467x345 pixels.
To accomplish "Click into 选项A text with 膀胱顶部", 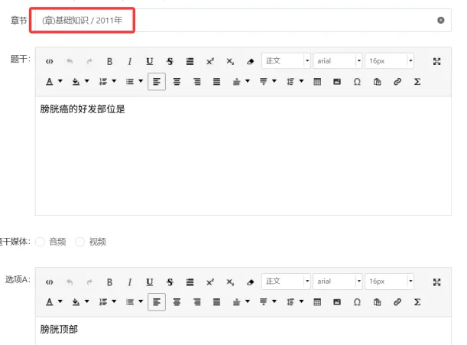I will coord(243,330).
